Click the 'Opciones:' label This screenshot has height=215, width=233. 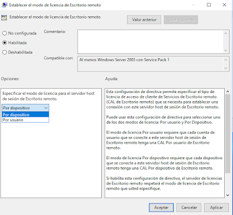tap(10, 79)
